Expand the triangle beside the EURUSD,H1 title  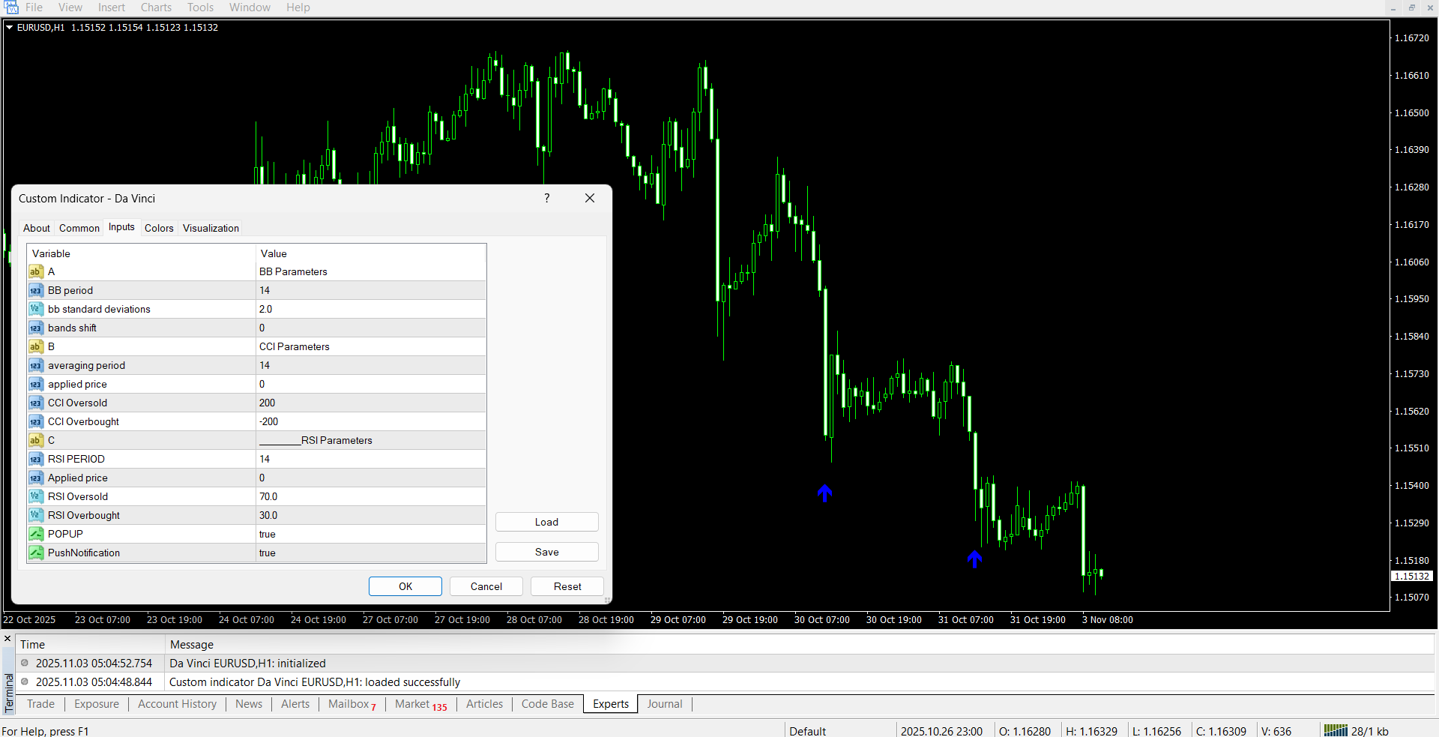(x=10, y=27)
